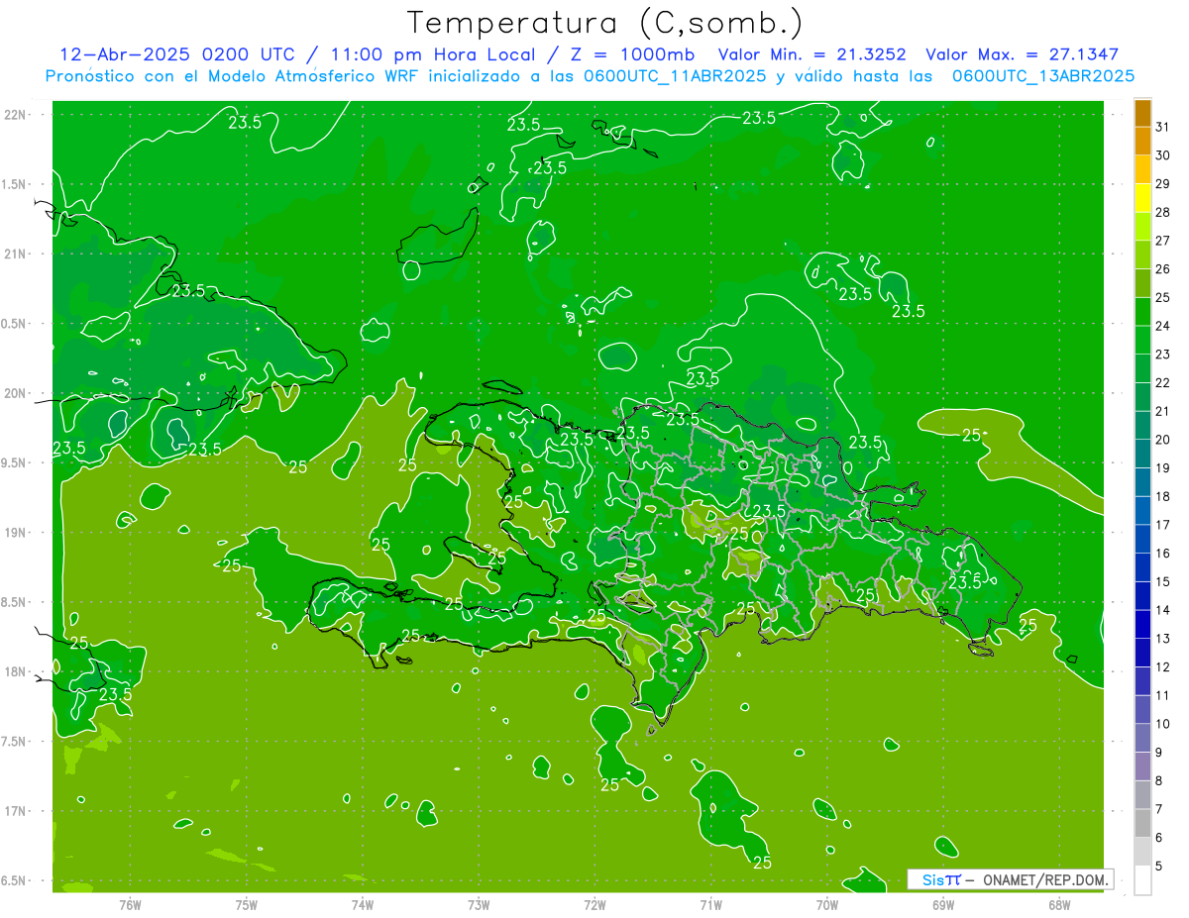Select the 'Z = 1000mb' level text
Image resolution: width=1189 pixels, height=918 pixels.
point(633,54)
